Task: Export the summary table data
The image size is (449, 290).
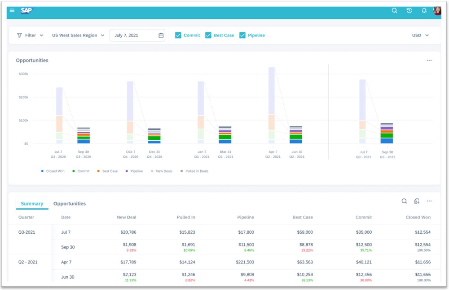Action: pyautogui.click(x=417, y=201)
